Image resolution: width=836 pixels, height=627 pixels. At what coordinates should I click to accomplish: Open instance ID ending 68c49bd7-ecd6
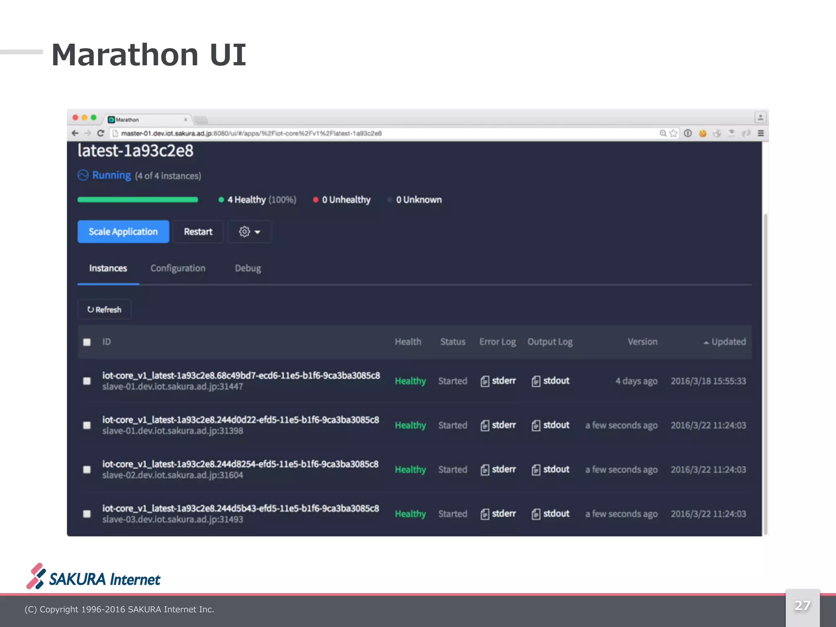(241, 376)
